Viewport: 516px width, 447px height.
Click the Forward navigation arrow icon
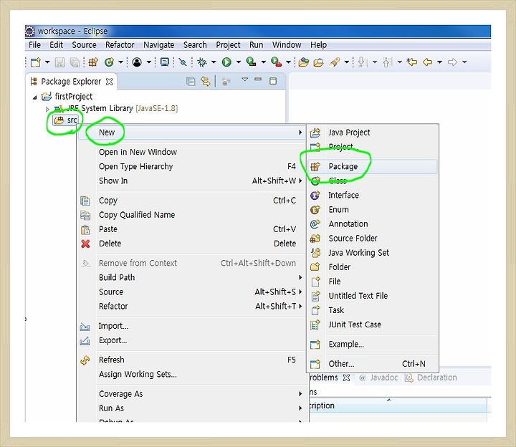point(452,62)
